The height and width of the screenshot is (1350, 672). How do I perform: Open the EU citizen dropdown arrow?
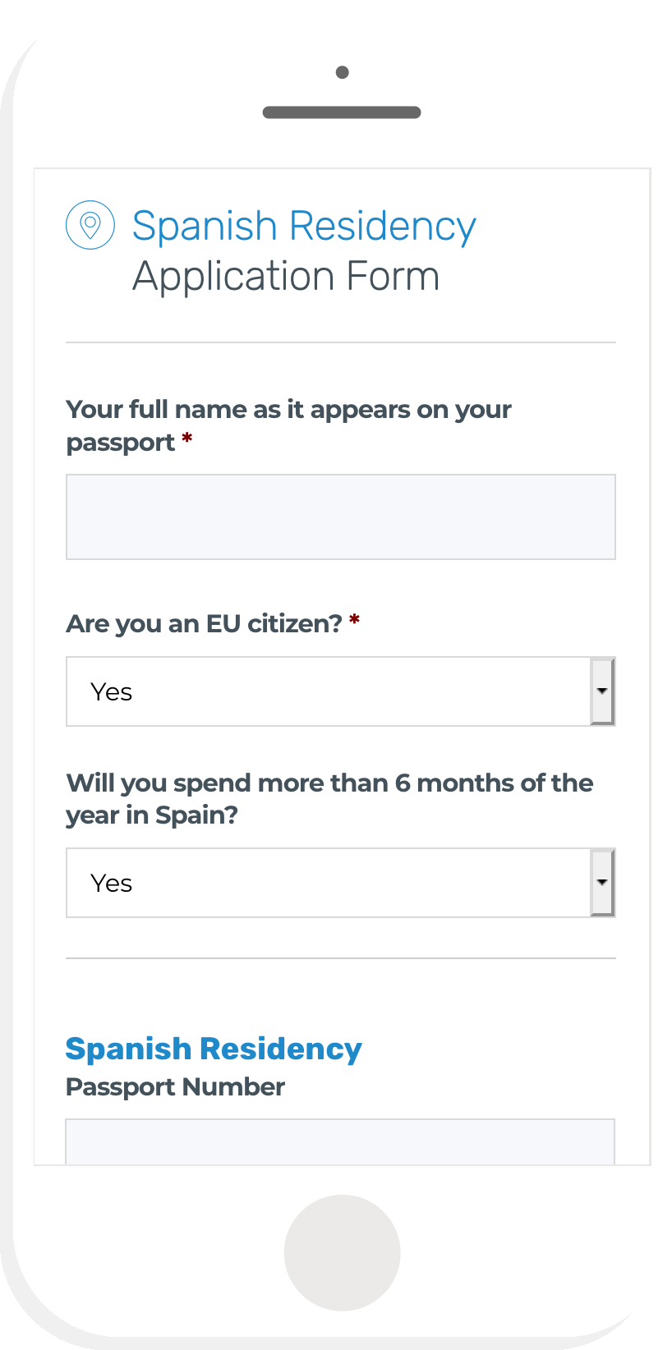click(602, 691)
